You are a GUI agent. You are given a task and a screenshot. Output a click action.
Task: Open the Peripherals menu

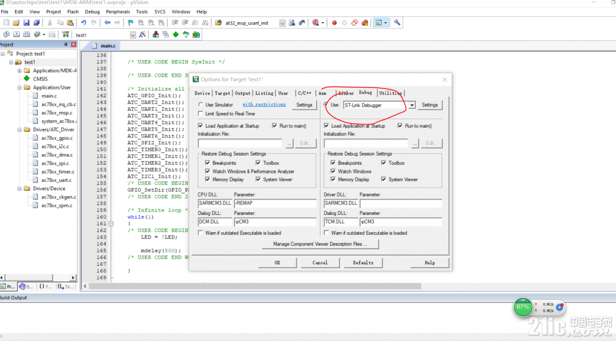[118, 12]
